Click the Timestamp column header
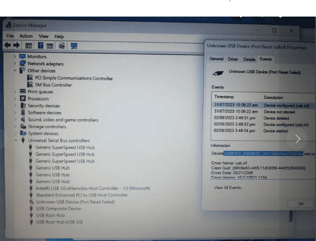 tap(224, 97)
